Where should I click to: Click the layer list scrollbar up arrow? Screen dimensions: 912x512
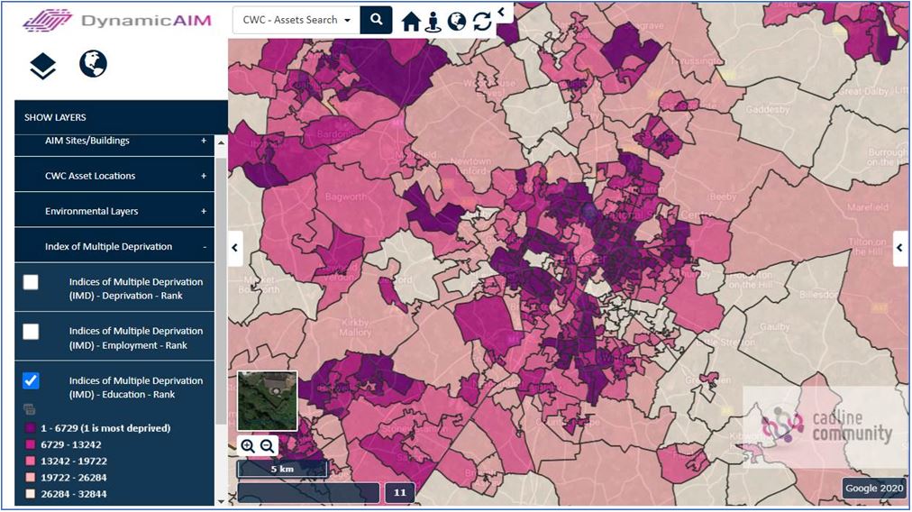221,142
